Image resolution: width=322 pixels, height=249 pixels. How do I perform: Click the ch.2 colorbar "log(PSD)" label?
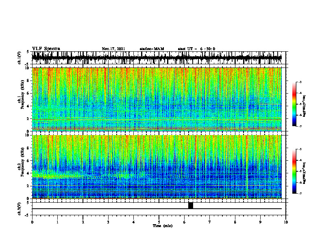(x=305, y=173)
